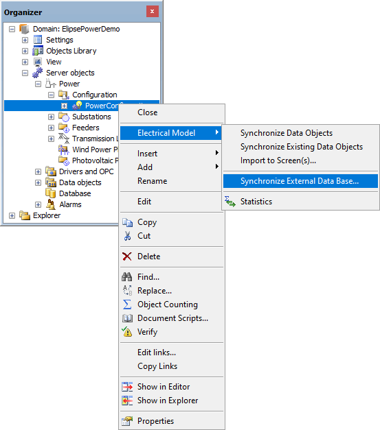
Task: Click the Data objects folder icon
Action: 51,182
